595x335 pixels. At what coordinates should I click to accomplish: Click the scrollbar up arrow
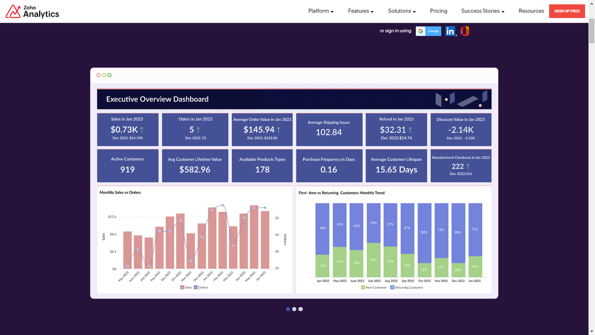(592, 3)
